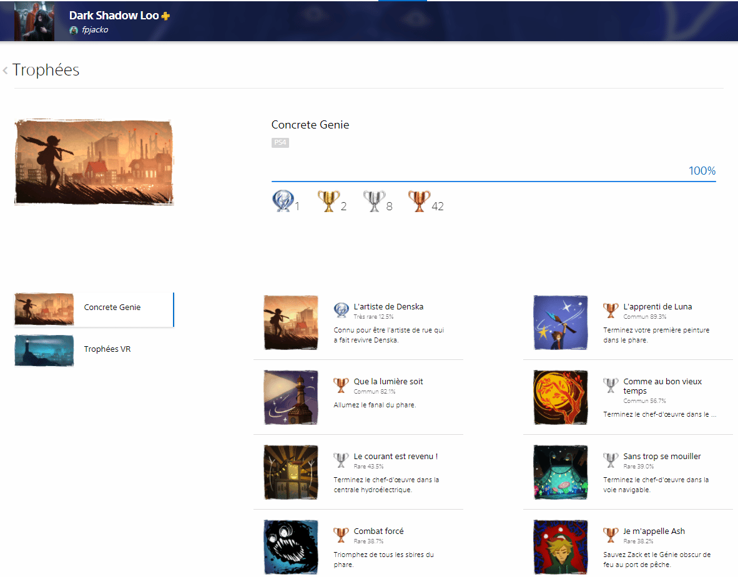
Task: Click the Comme au bon vieux temps title
Action: (x=662, y=386)
